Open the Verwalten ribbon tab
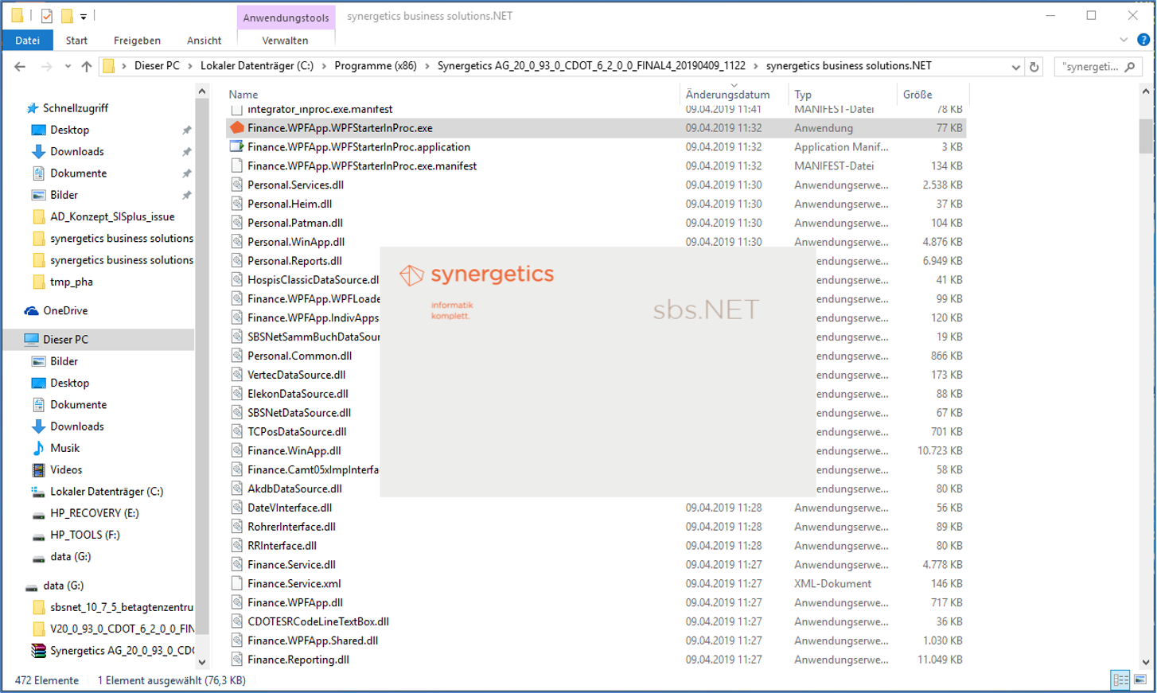Viewport: 1157px width, 693px height. point(285,40)
